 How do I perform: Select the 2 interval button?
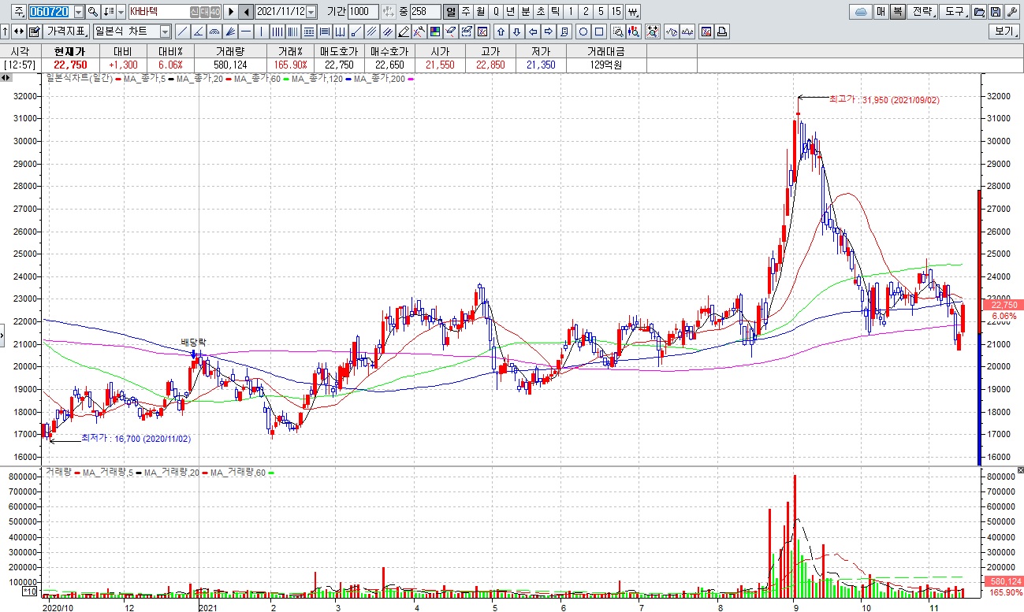click(x=586, y=12)
